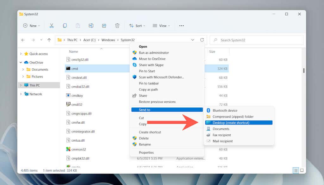
Task: Open the Windows folder via the breadcrumb
Action: tap(108, 40)
